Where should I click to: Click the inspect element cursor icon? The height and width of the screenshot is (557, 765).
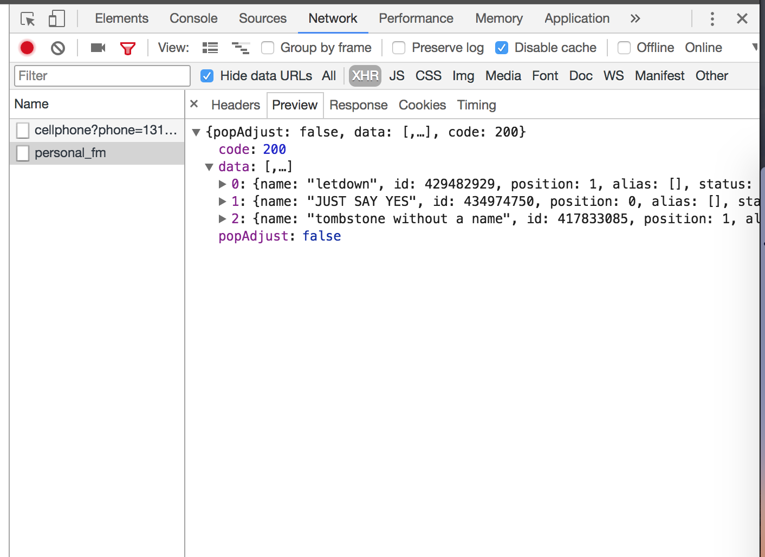27,18
